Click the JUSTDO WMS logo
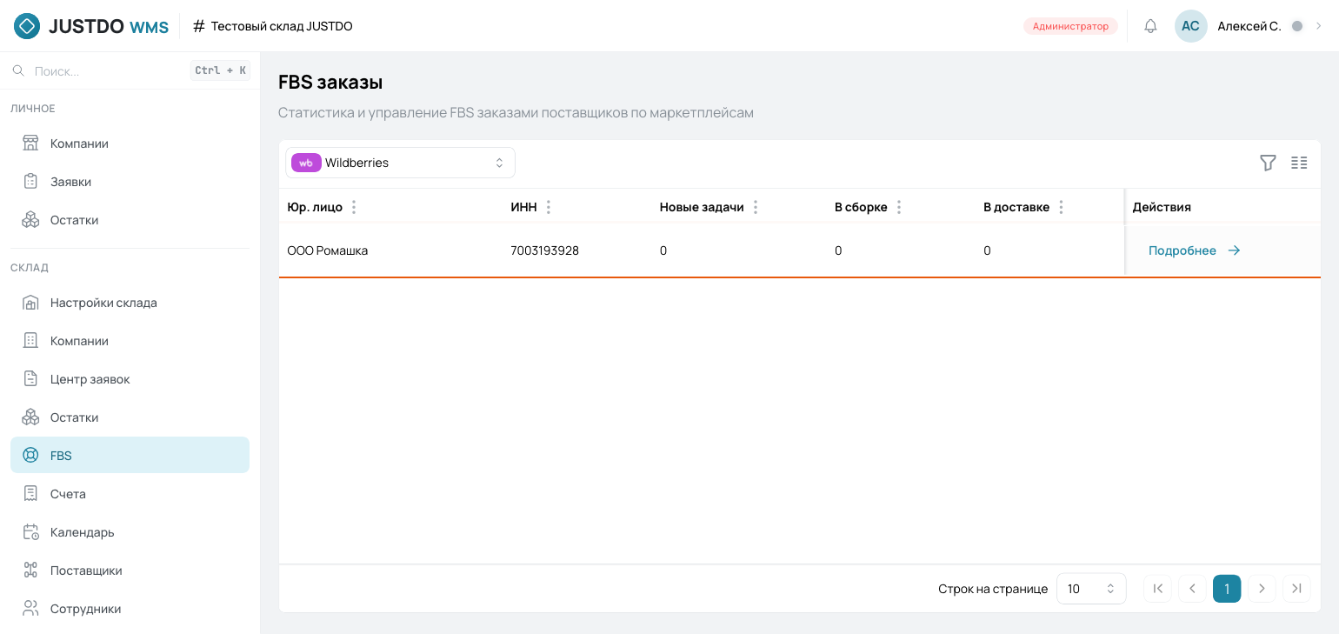 pos(91,26)
